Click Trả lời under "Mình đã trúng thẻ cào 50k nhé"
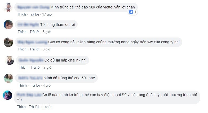Screen dimensions: 208x113 tap(34, 86)
